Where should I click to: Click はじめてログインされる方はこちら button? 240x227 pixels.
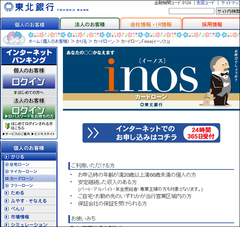29,126
